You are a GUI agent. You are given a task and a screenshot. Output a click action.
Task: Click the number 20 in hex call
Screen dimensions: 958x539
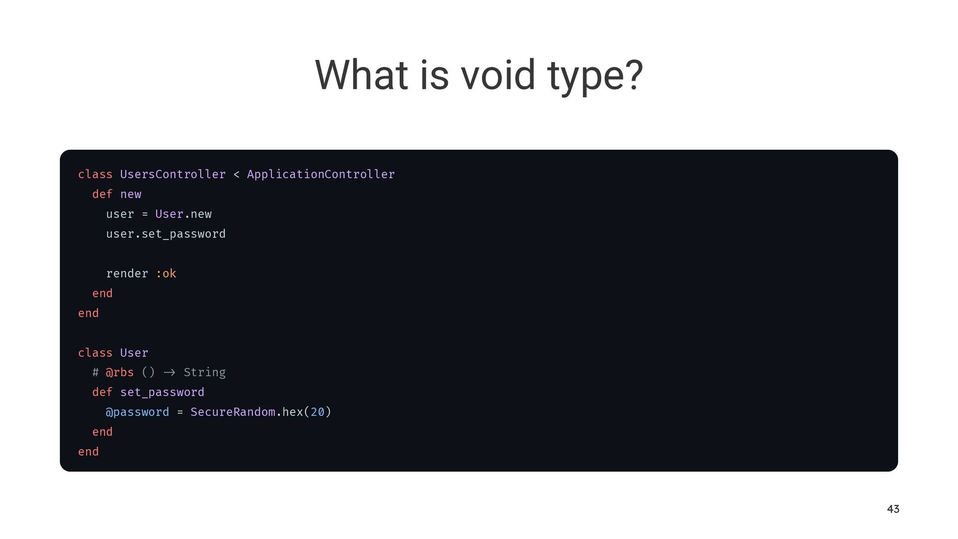(317, 412)
